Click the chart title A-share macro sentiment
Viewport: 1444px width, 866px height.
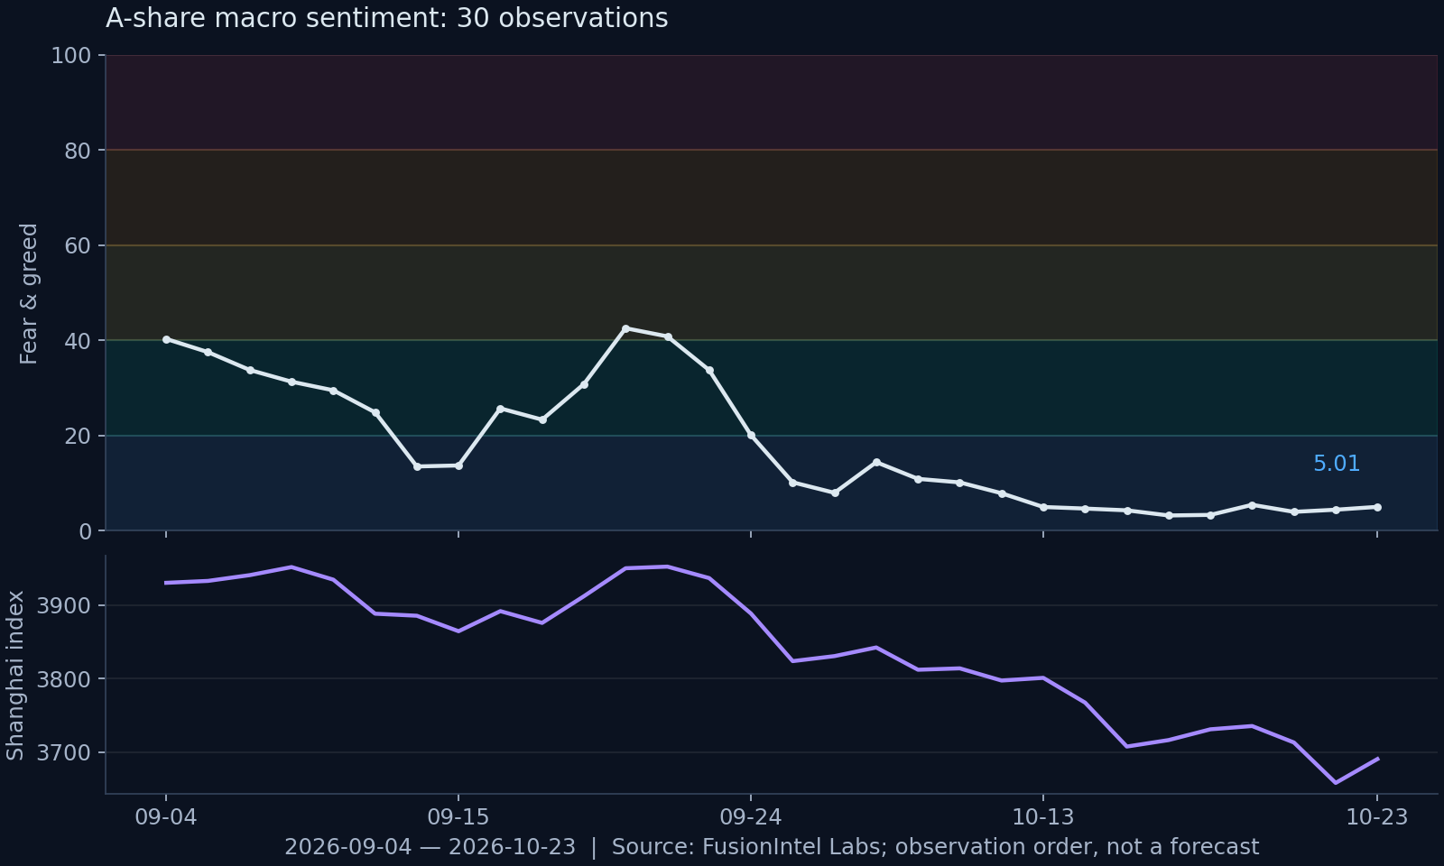coord(387,18)
